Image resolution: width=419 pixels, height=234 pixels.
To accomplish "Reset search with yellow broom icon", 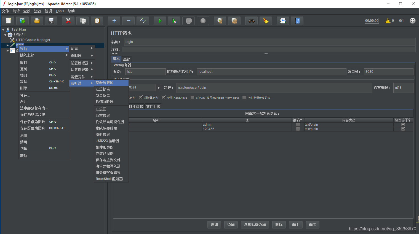I will coord(266,21).
